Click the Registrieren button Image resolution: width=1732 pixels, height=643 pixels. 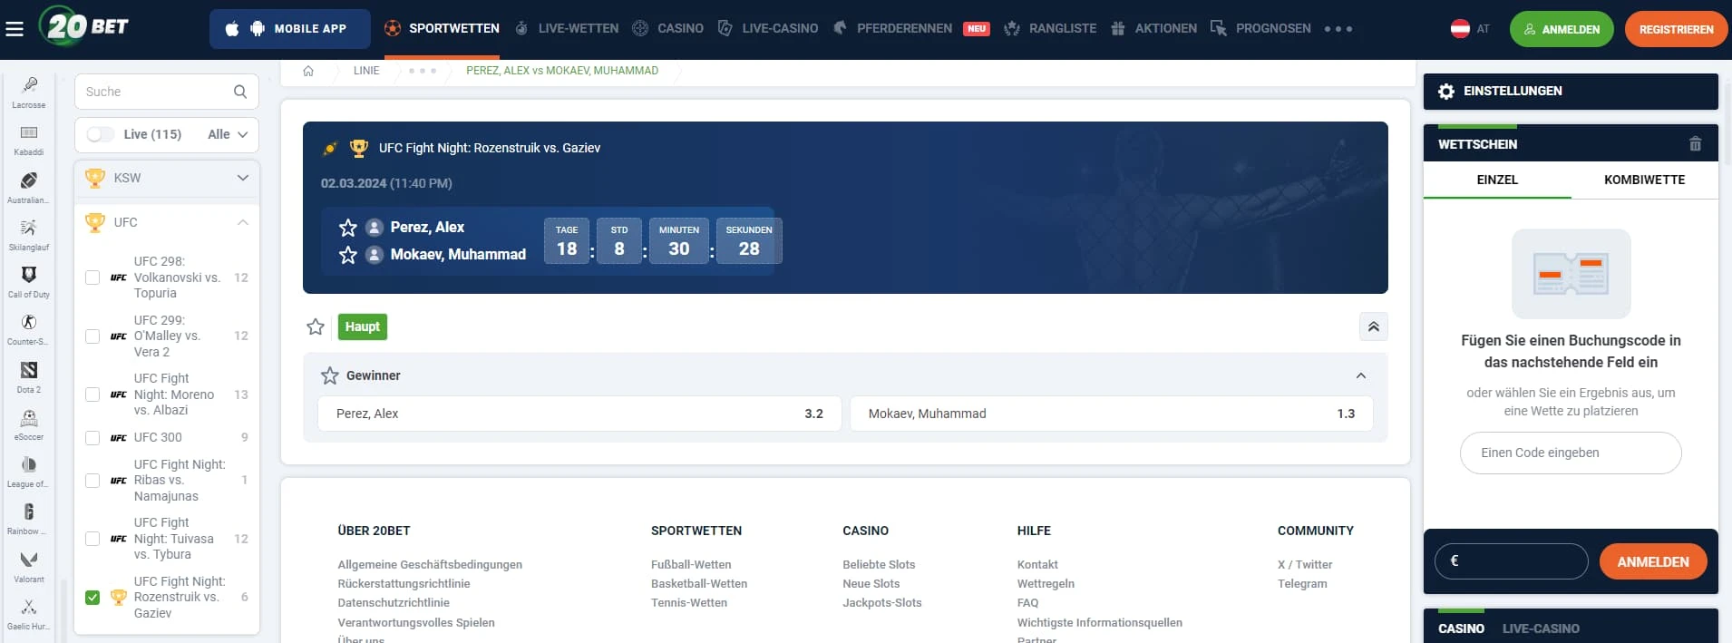coord(1676,29)
